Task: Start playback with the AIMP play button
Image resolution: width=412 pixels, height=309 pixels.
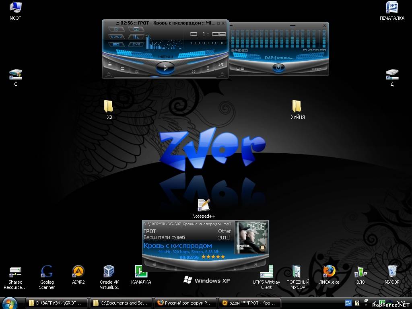Action: pyautogui.click(x=165, y=68)
